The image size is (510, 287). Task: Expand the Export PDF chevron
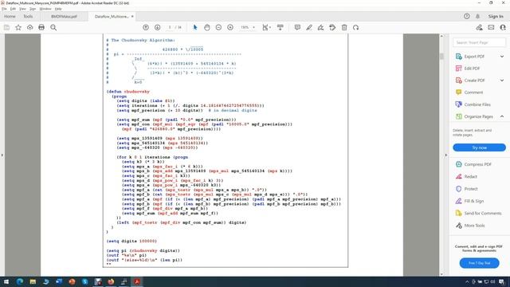tap(502, 57)
